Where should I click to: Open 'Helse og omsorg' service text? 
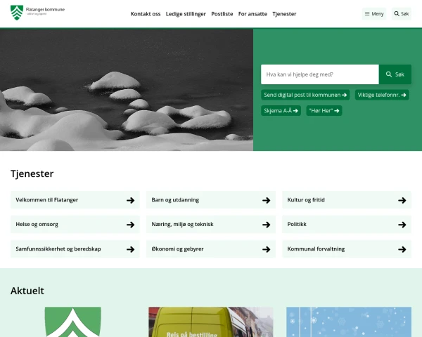click(x=37, y=225)
